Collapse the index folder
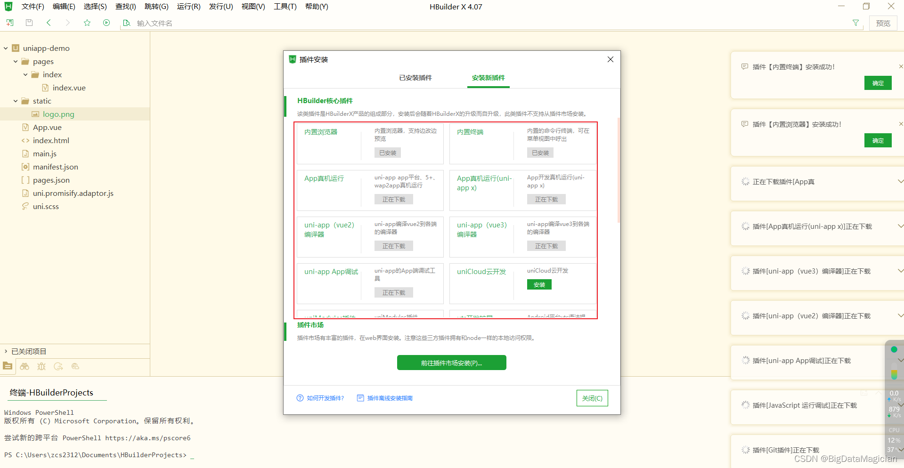The image size is (904, 468). tap(25, 74)
